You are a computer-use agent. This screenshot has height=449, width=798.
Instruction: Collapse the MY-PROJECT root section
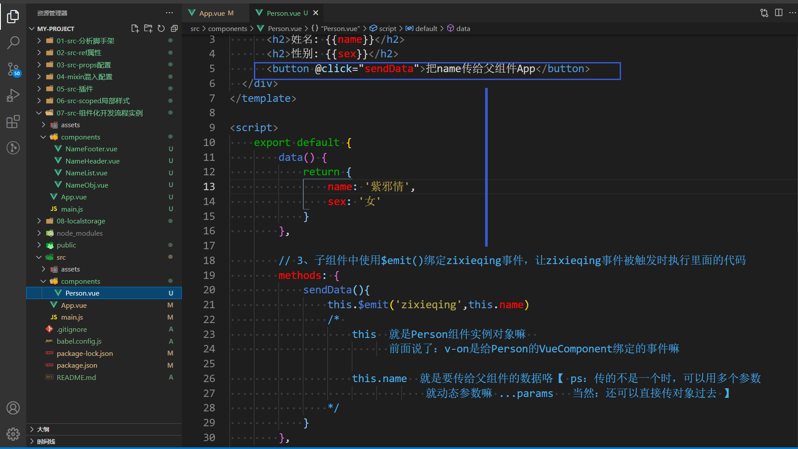(x=104, y=28)
